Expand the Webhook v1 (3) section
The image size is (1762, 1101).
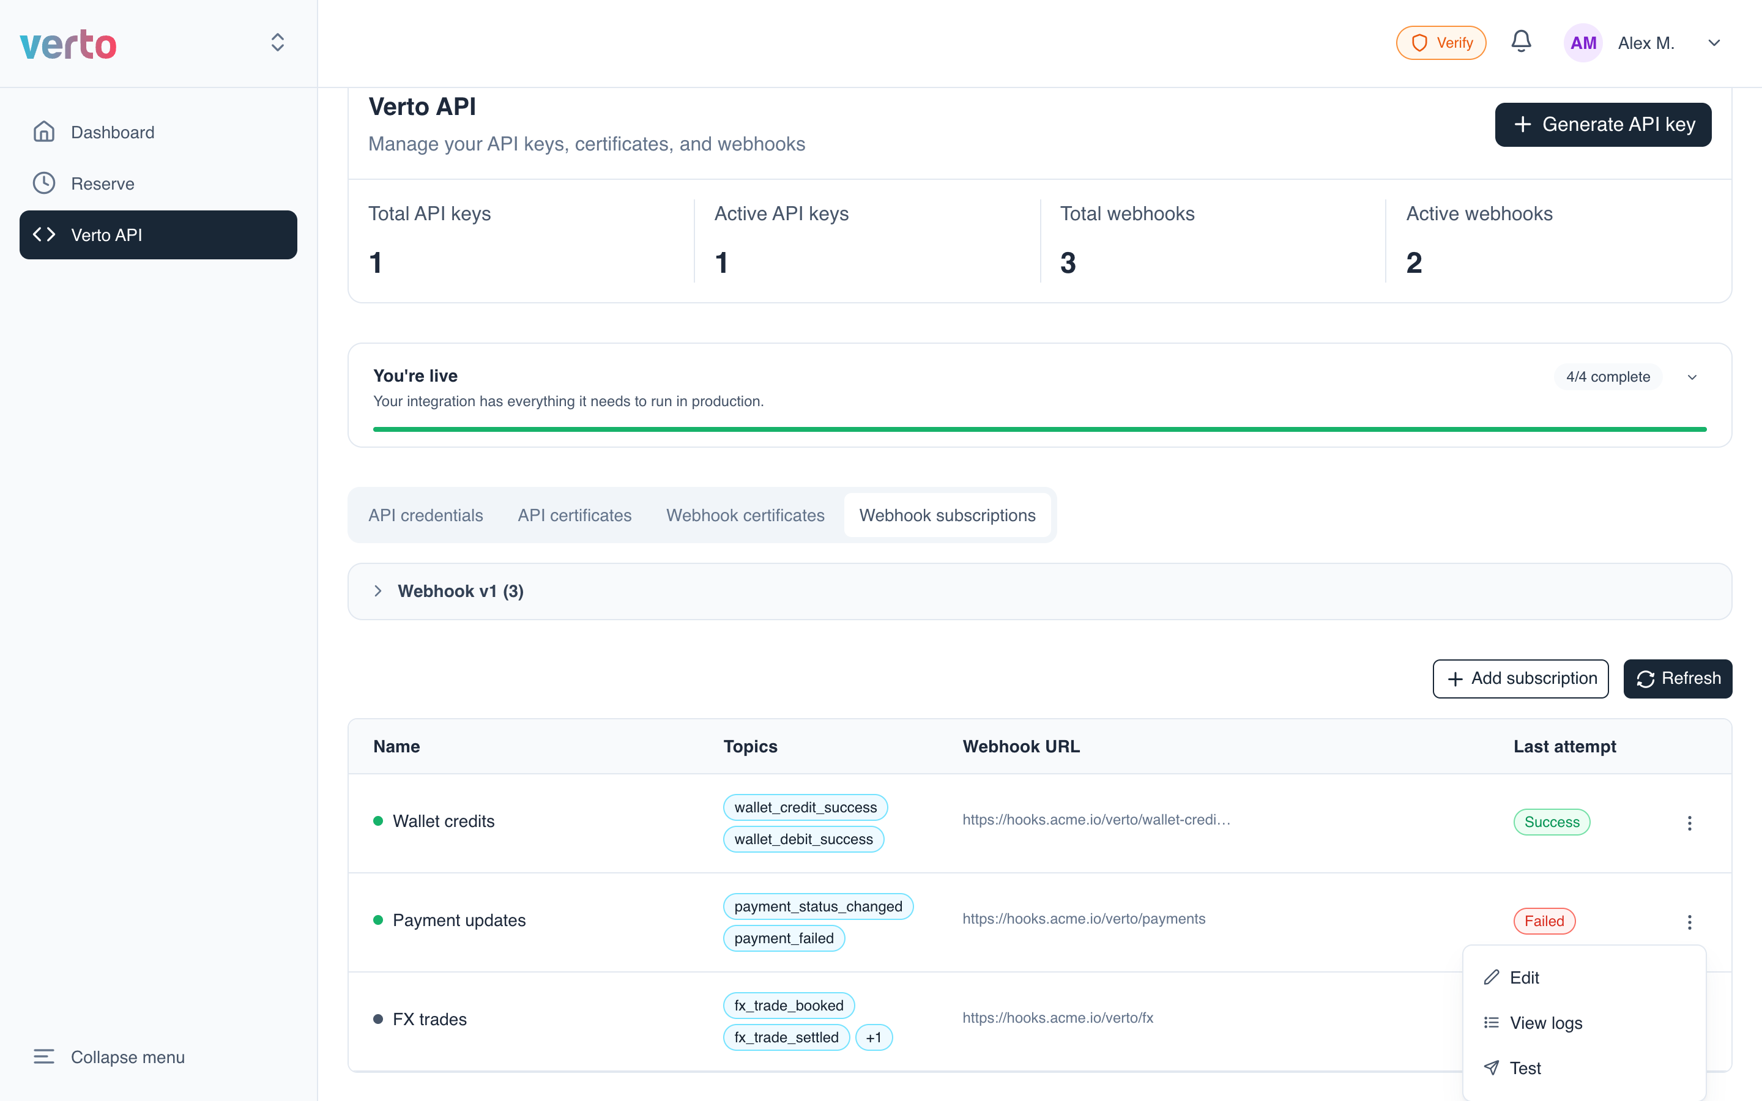click(1039, 591)
